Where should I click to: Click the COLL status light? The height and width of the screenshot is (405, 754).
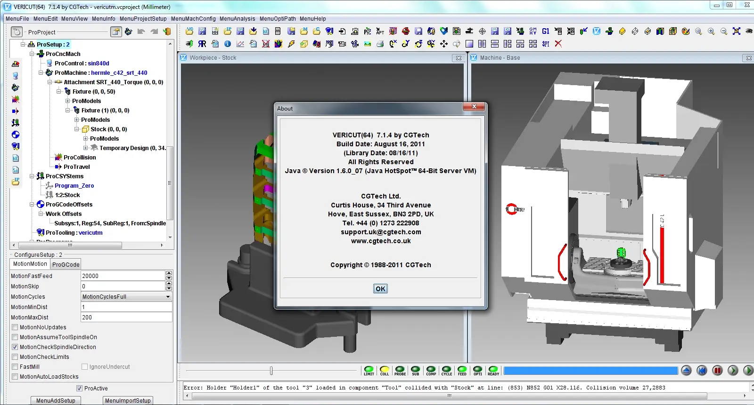tap(385, 371)
